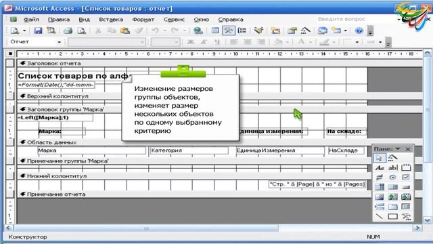This screenshot has width=433, height=244.
Task: Click the Print icon
Action: pyautogui.click(x=68, y=30)
